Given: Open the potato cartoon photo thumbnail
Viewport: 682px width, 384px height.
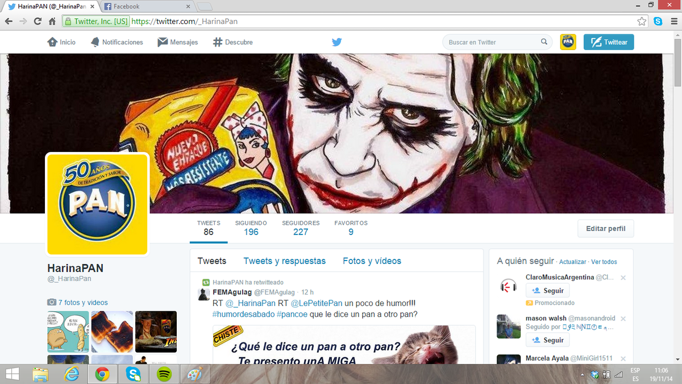Looking at the screenshot, I should point(68,332).
